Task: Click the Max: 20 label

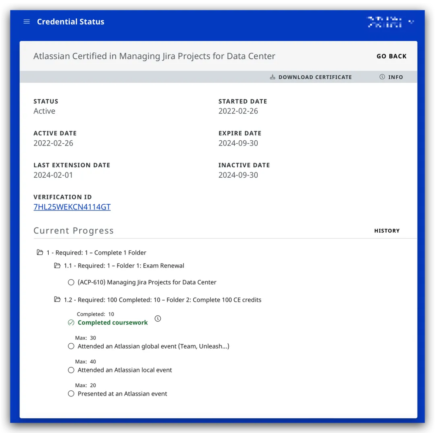Action: [85, 385]
